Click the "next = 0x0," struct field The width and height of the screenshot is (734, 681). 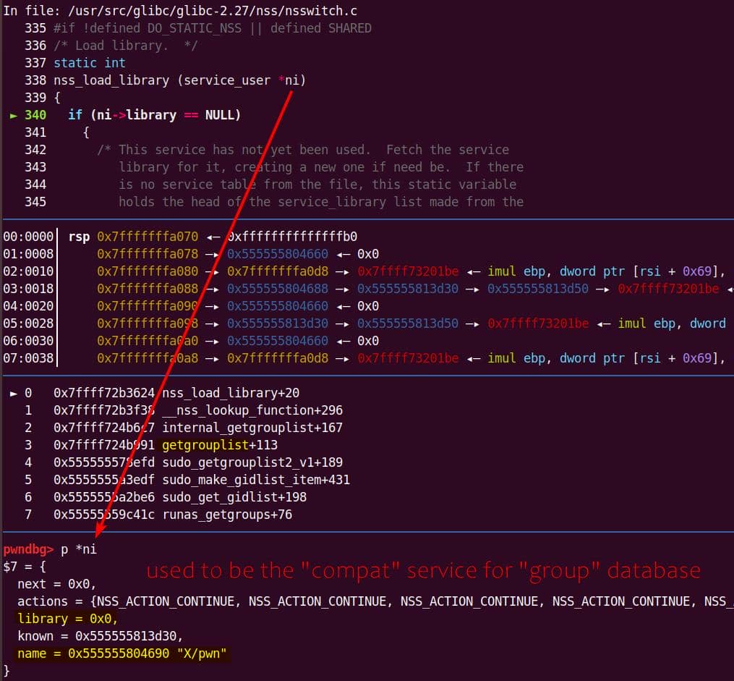click(x=56, y=583)
